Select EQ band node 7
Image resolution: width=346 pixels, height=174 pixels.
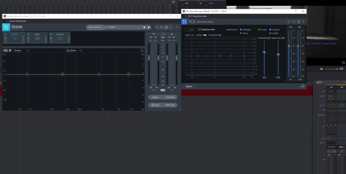(x=129, y=75)
